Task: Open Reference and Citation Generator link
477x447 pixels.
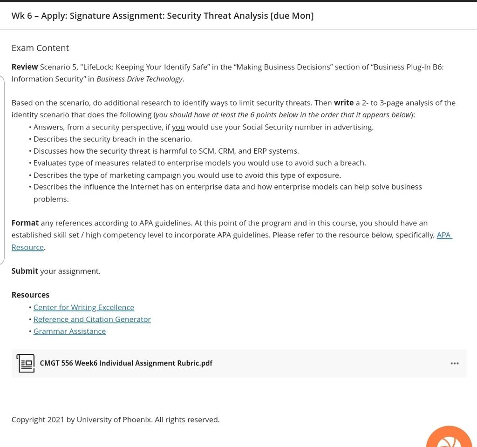Action: 92,319
